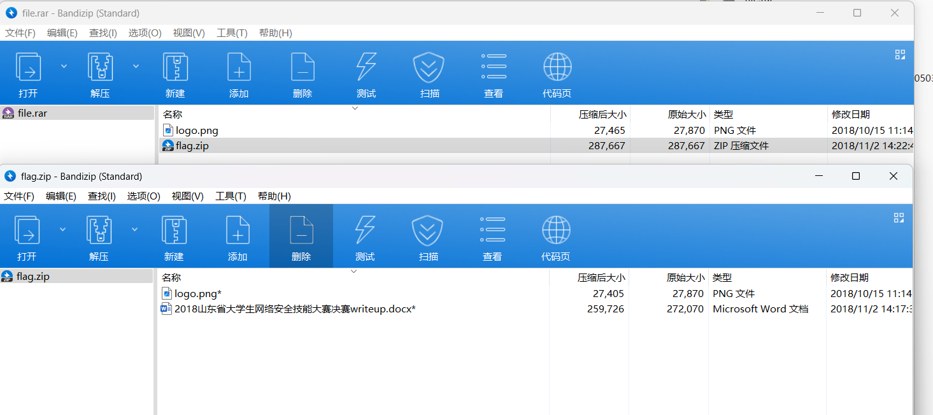Select the writeup.docx file in flag.zip list

294,309
